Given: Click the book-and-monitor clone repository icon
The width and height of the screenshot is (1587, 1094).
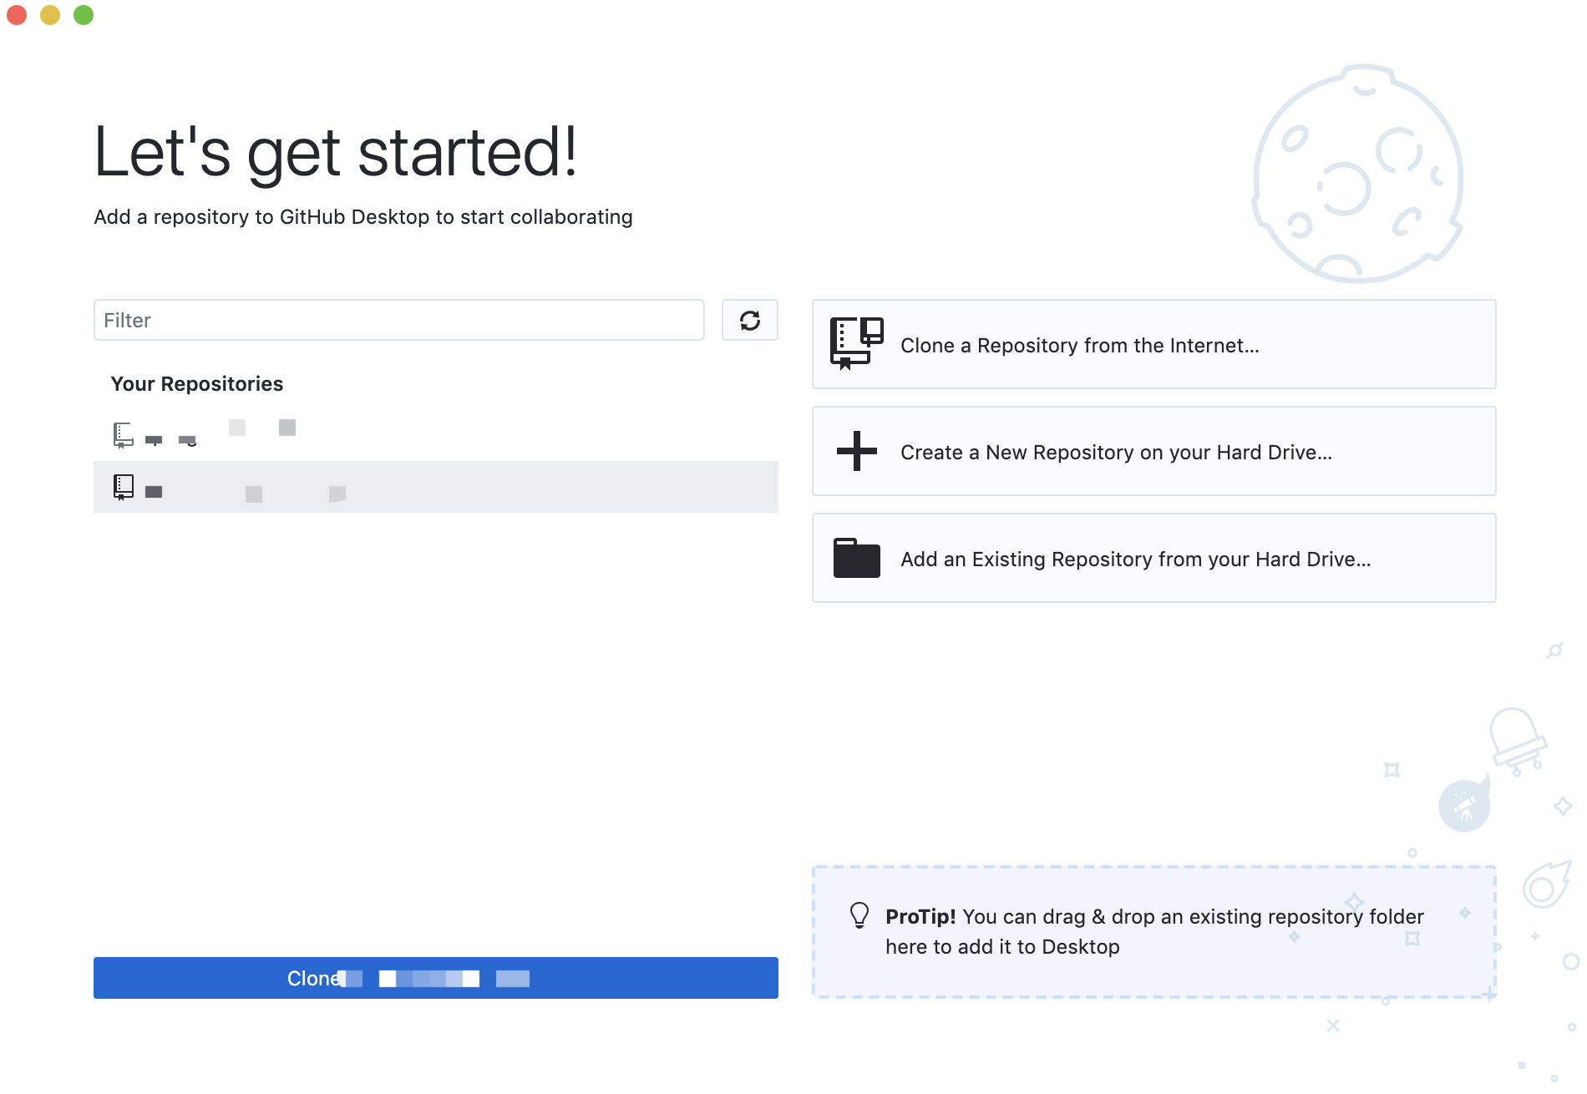Looking at the screenshot, I should 856,343.
